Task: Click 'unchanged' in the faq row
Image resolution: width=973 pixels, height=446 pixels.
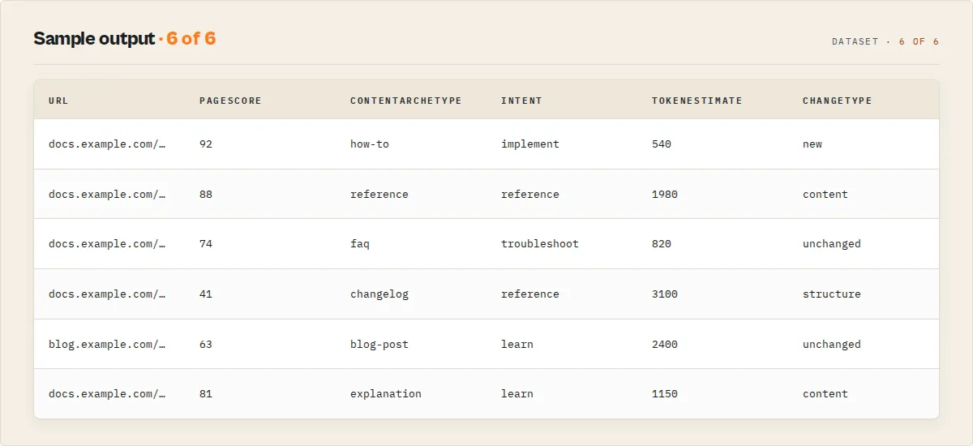Action: pos(832,244)
